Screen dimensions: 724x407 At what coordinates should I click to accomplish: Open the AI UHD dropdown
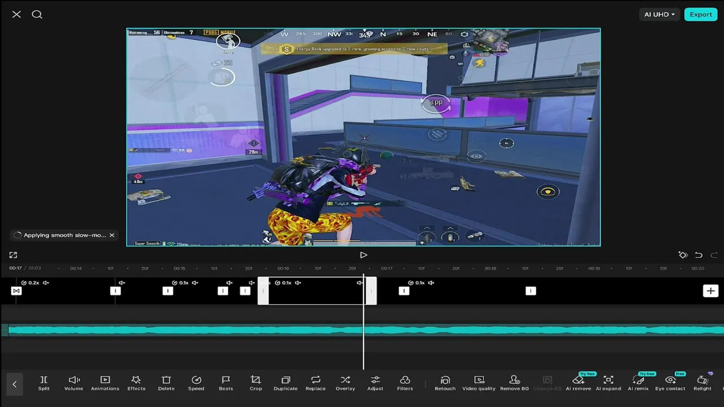660,15
